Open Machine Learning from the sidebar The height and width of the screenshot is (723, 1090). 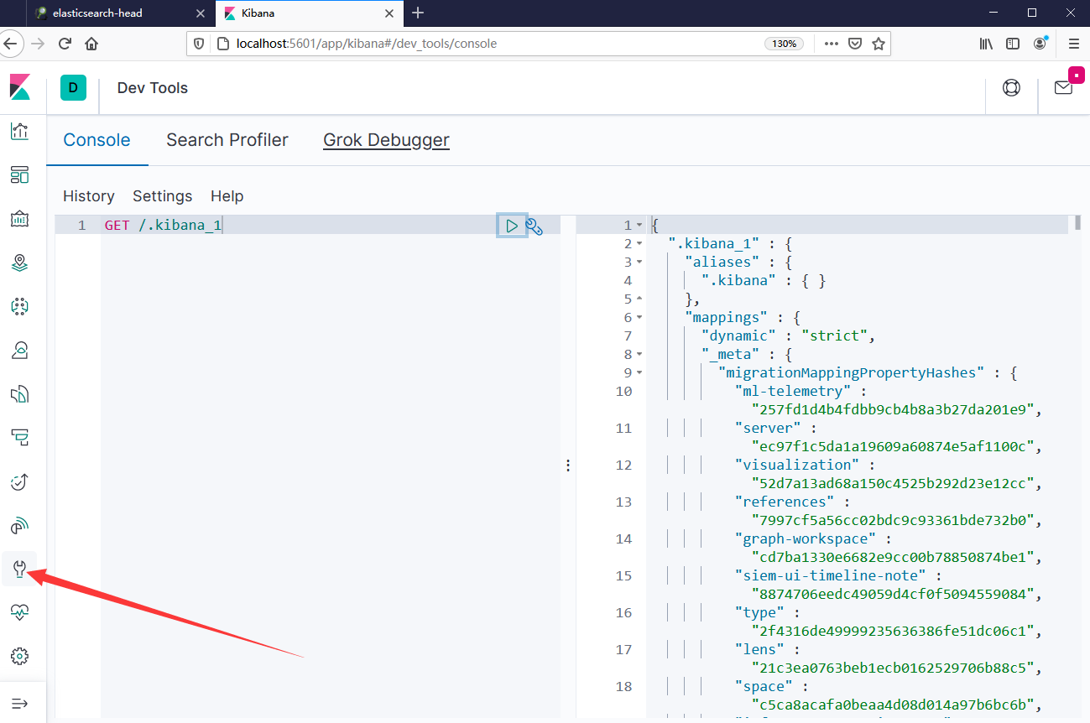point(19,306)
